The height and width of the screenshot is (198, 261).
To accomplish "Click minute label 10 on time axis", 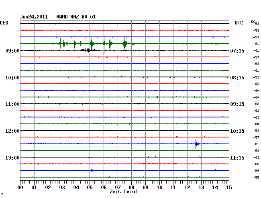I will [159, 187].
